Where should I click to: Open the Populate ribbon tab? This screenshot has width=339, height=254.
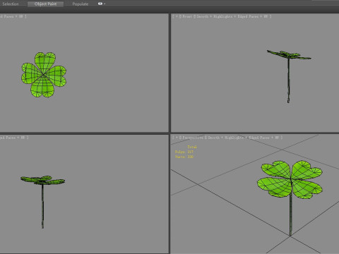[x=81, y=4]
